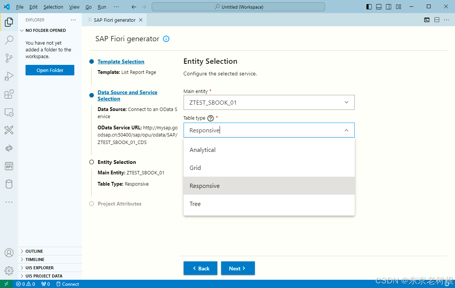Image resolution: width=455 pixels, height=288 pixels.
Task: Select Tree table type option
Action: click(x=269, y=204)
